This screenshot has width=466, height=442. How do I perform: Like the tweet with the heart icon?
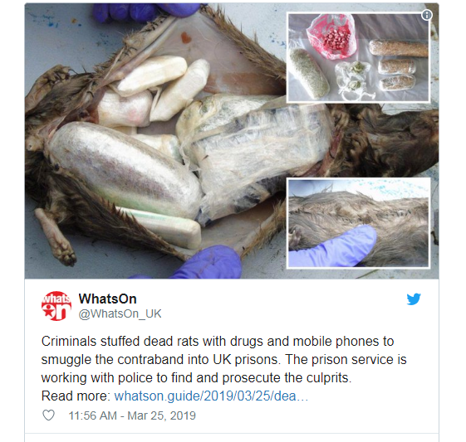tap(48, 415)
